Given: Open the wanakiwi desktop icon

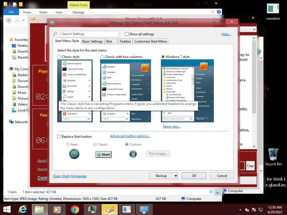Looking at the screenshot, I should point(273,11).
